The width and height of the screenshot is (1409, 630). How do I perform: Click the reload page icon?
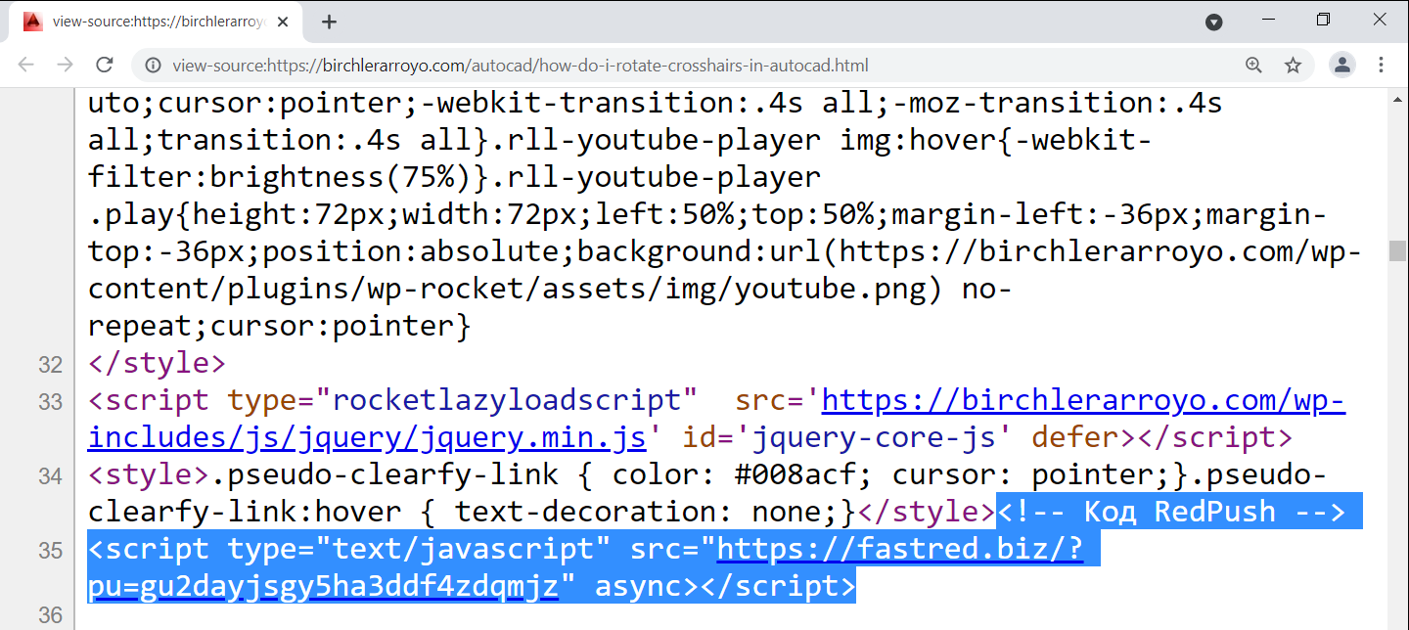coord(104,66)
